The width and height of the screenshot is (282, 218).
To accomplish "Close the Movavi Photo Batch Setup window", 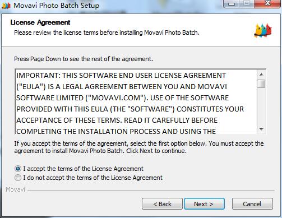I will pyautogui.click(x=267, y=4).
